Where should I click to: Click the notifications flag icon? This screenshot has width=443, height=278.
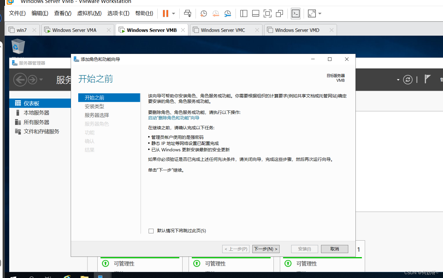point(427,79)
